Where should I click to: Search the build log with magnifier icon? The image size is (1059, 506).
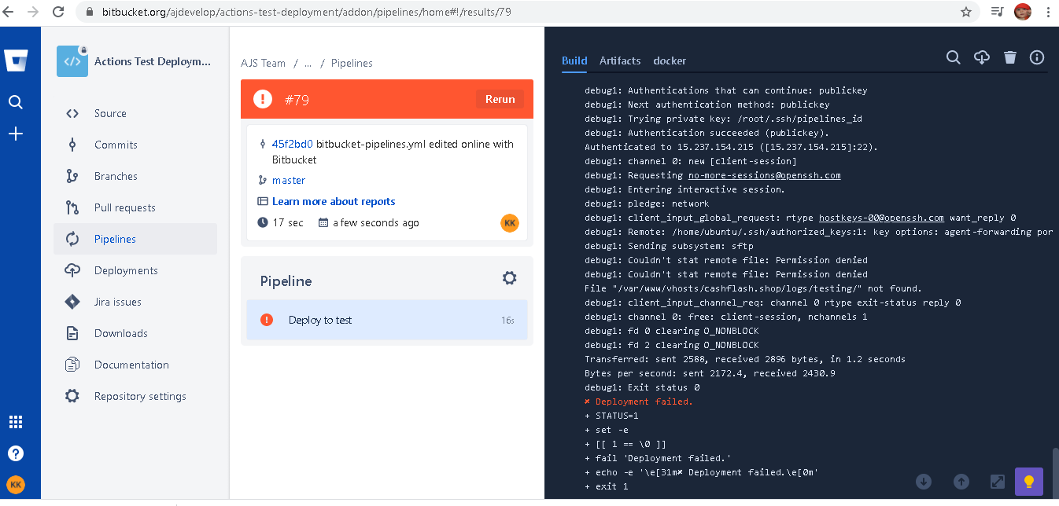tap(953, 57)
